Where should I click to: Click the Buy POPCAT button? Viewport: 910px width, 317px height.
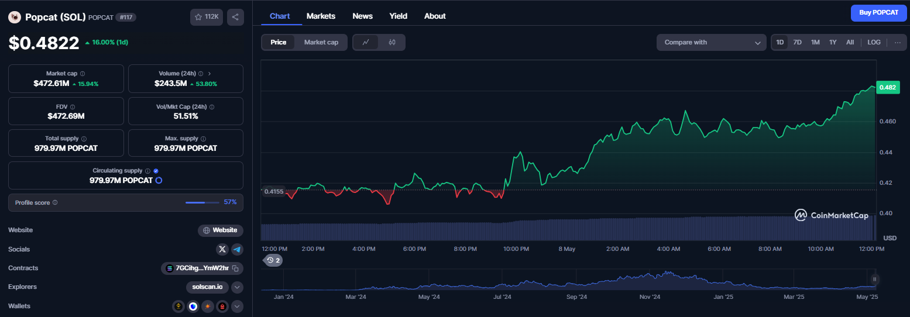878,12
